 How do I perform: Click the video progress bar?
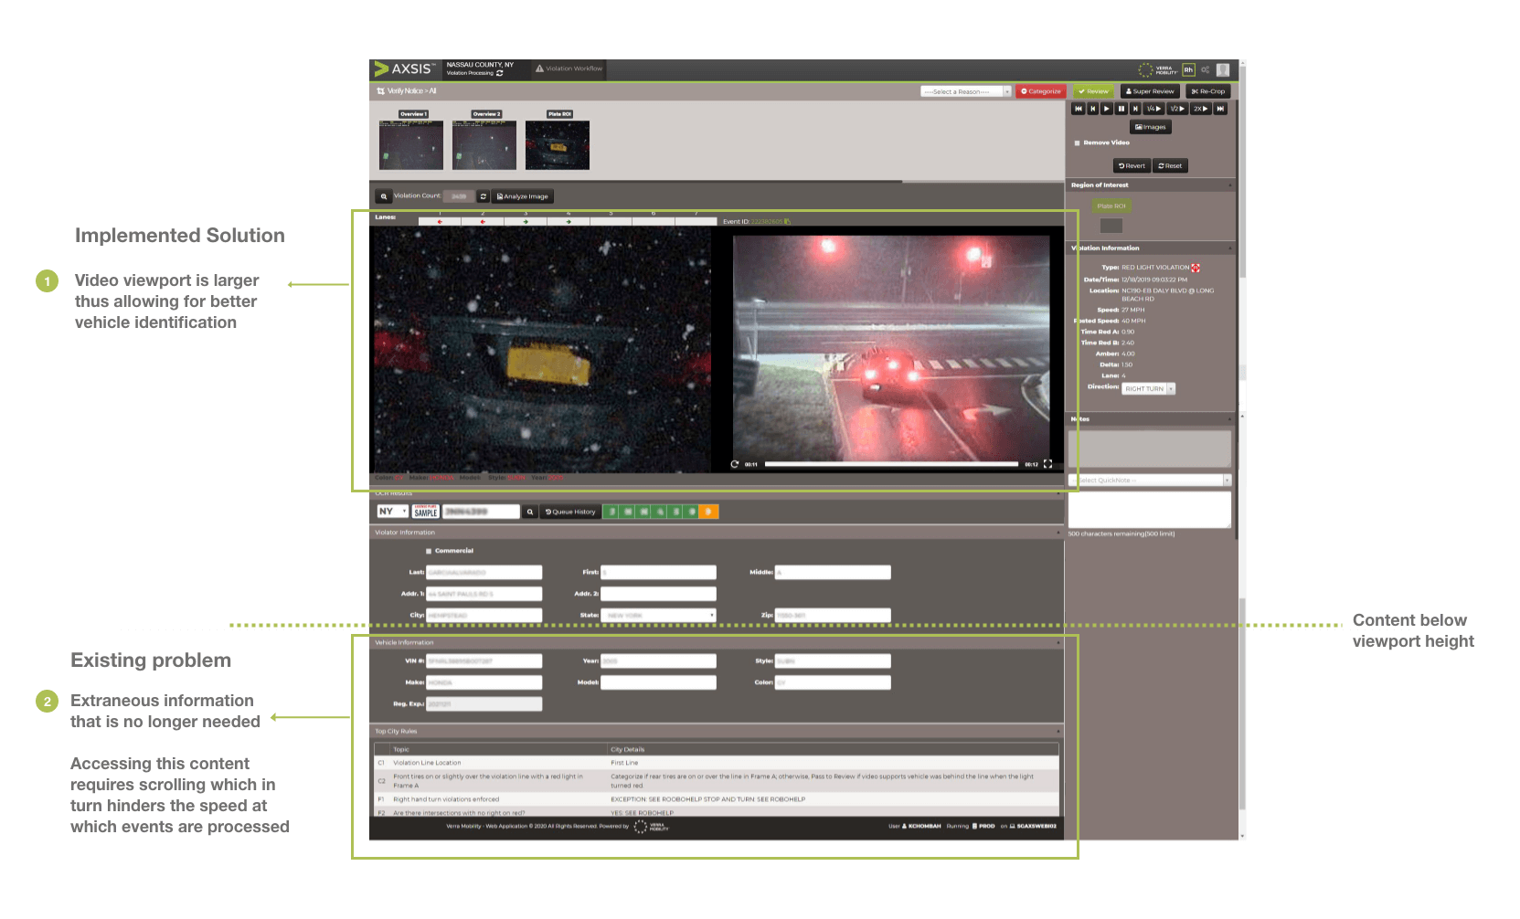click(x=891, y=464)
